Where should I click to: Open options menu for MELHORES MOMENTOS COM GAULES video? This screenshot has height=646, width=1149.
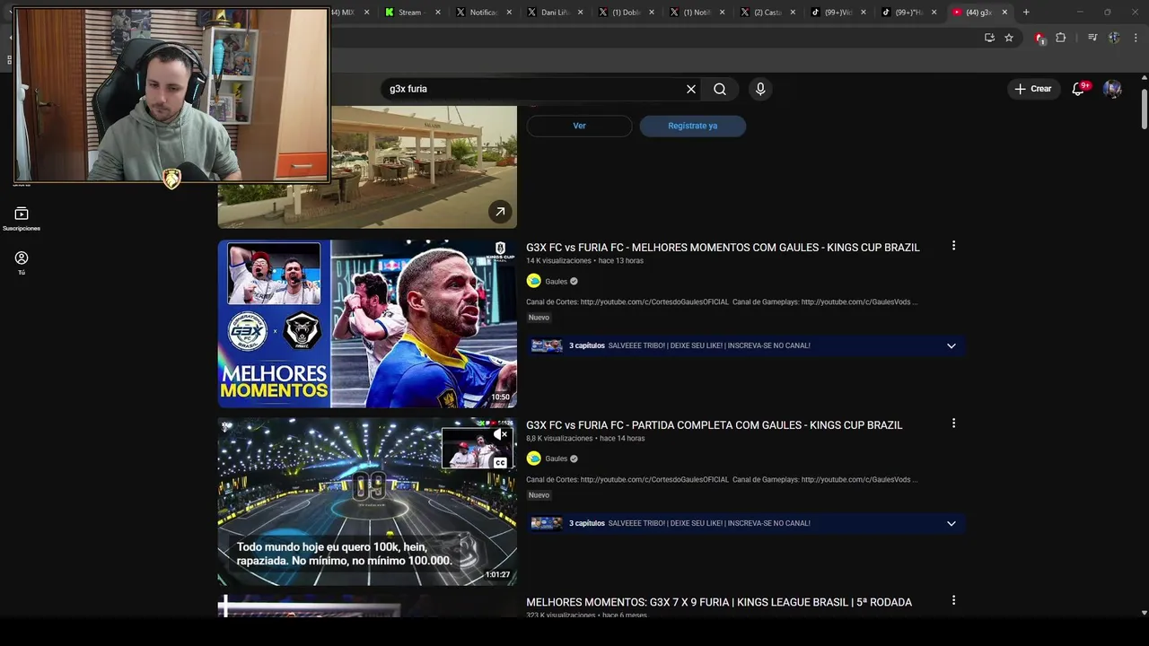click(953, 246)
